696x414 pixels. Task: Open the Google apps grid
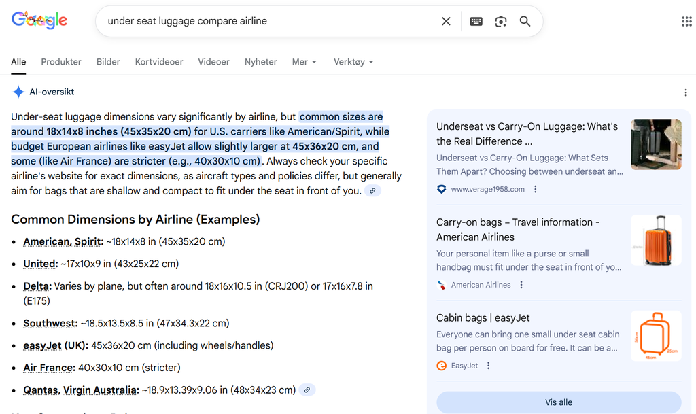click(x=686, y=21)
